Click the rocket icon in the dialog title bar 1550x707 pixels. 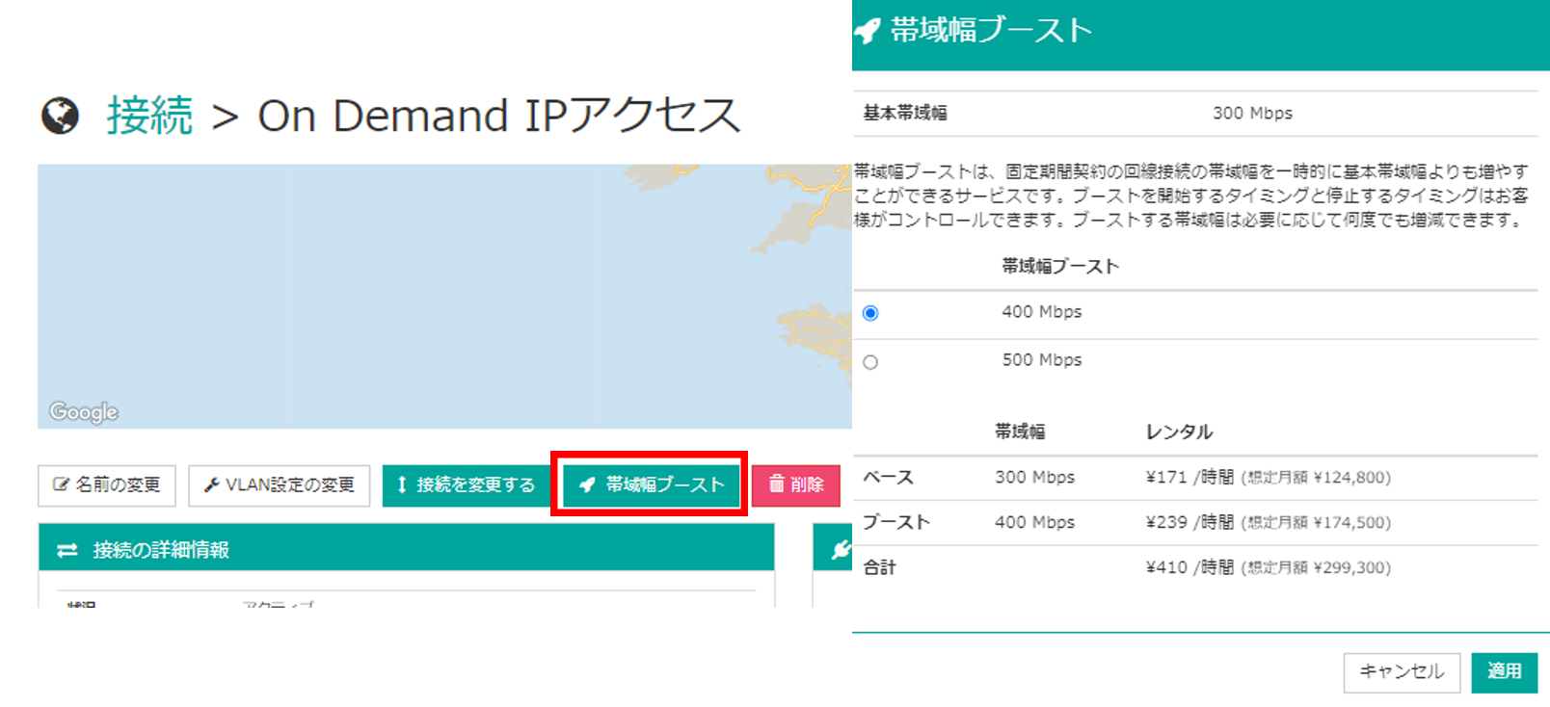868,31
